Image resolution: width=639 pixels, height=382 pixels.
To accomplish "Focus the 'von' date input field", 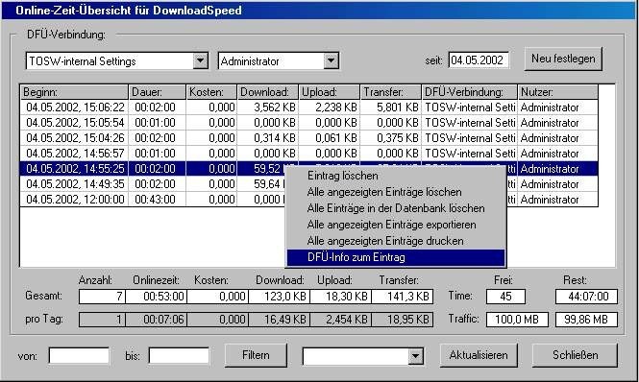I will pos(79,355).
